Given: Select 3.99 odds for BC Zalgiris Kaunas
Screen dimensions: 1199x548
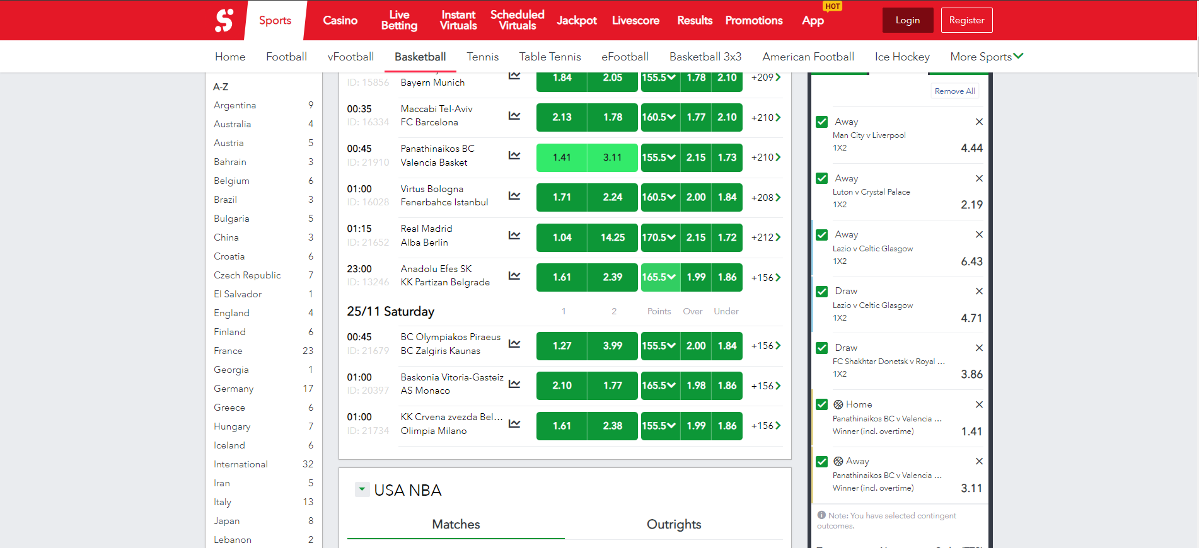Looking at the screenshot, I should pos(613,346).
